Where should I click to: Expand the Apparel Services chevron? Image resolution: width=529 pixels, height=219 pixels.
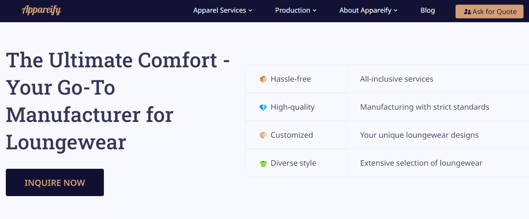pos(250,11)
